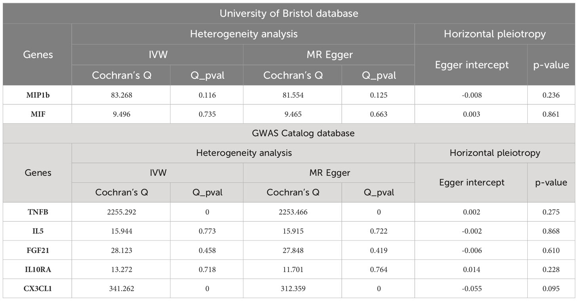
Task: Select the 83.268 cell for MIP1b
Action: point(121,95)
